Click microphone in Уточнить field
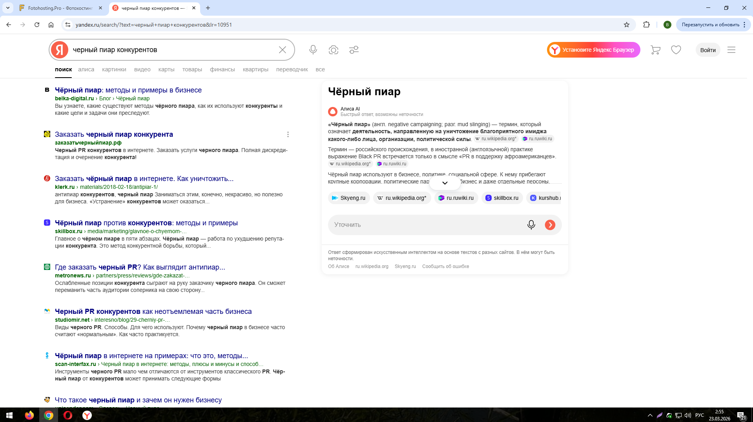Image resolution: width=753 pixels, height=422 pixels. pyautogui.click(x=531, y=225)
